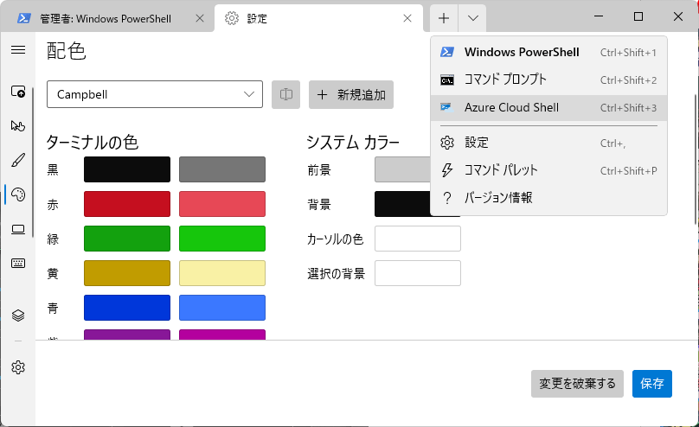Pick the 赤 bright red swatch

click(222, 204)
